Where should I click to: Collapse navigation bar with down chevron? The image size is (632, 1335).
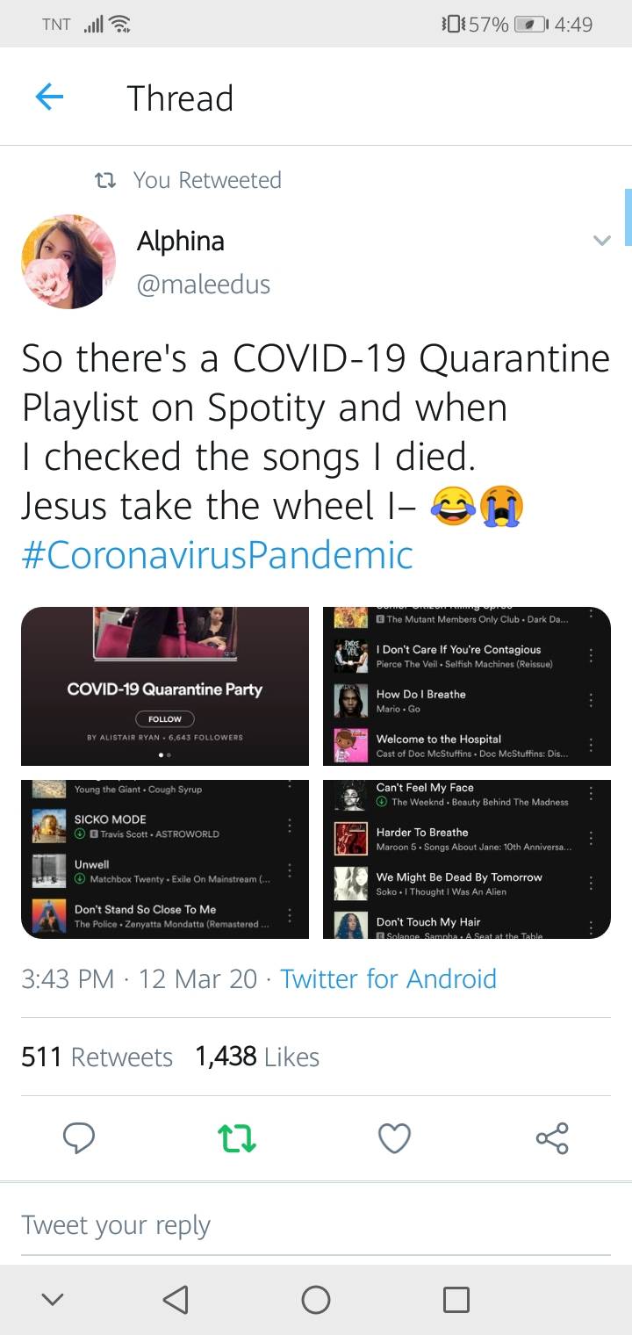53,1299
